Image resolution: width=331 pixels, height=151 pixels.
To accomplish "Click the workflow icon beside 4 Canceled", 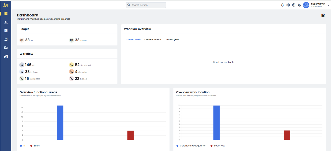I will (72, 72).
